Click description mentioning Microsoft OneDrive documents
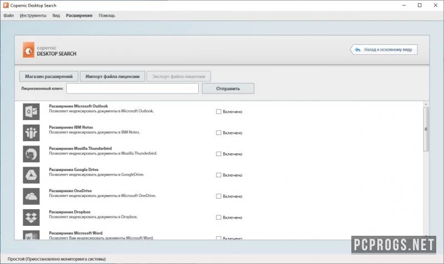Screen dimensions: 444x264 tap(103, 196)
